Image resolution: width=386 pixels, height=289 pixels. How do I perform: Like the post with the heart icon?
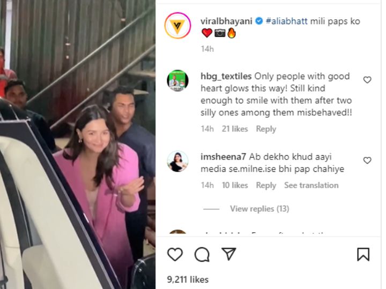tap(175, 254)
